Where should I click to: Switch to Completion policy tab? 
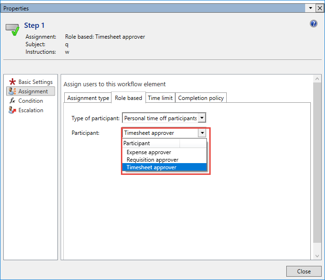click(x=201, y=98)
